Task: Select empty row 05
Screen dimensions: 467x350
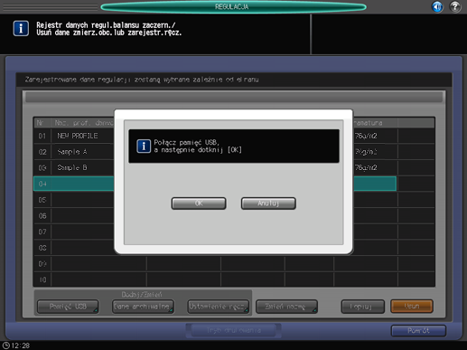Action: pos(234,200)
